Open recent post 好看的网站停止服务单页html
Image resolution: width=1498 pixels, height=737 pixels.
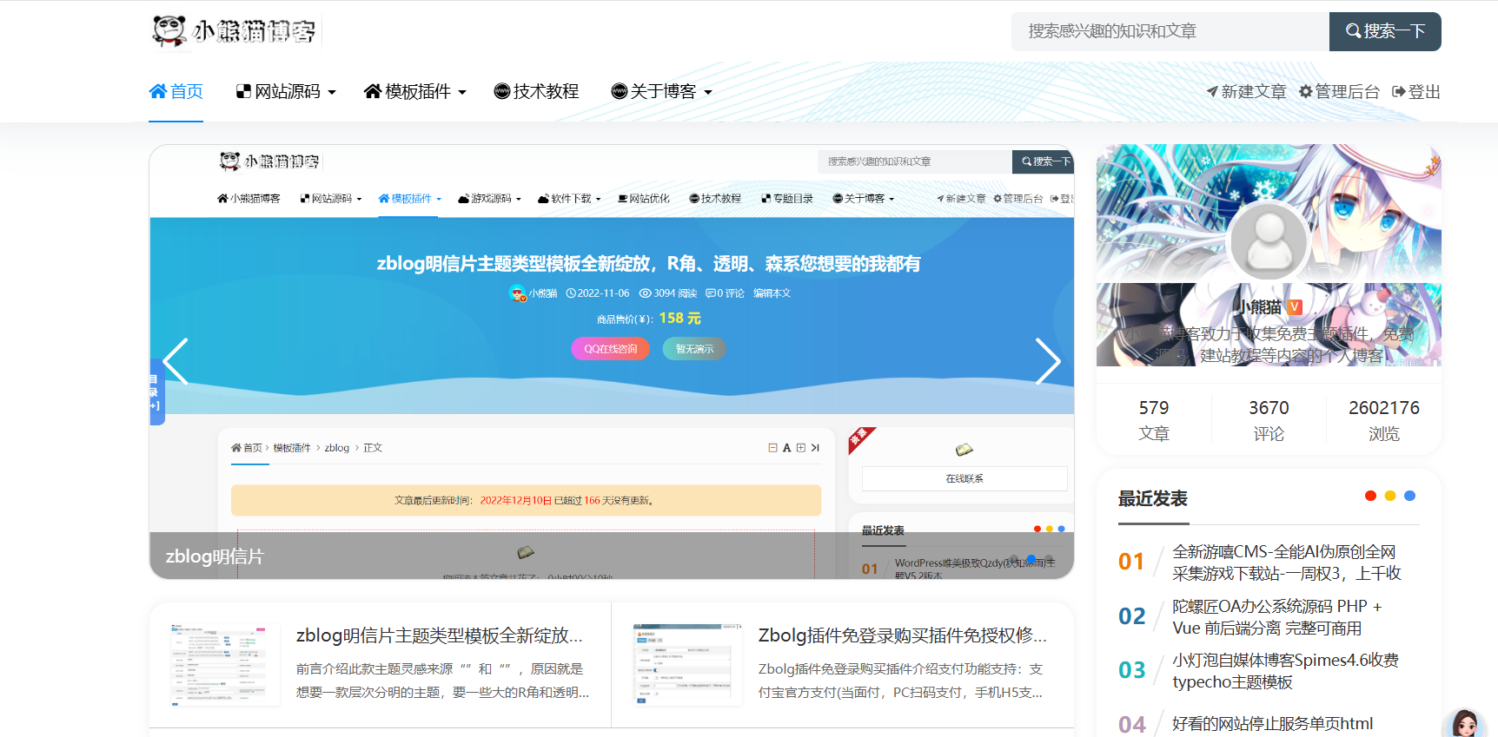pyautogui.click(x=1272, y=723)
